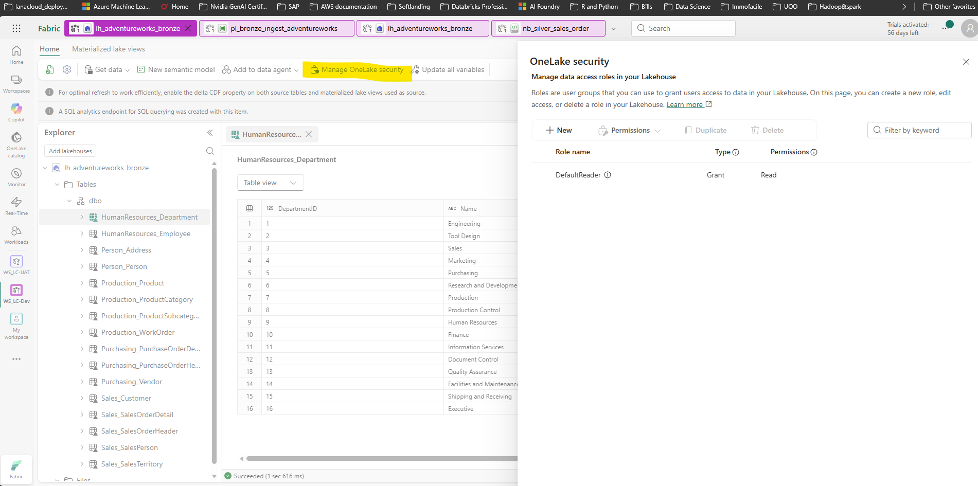The image size is (978, 486).
Task: Select the Home ribbon tab
Action: coord(49,49)
